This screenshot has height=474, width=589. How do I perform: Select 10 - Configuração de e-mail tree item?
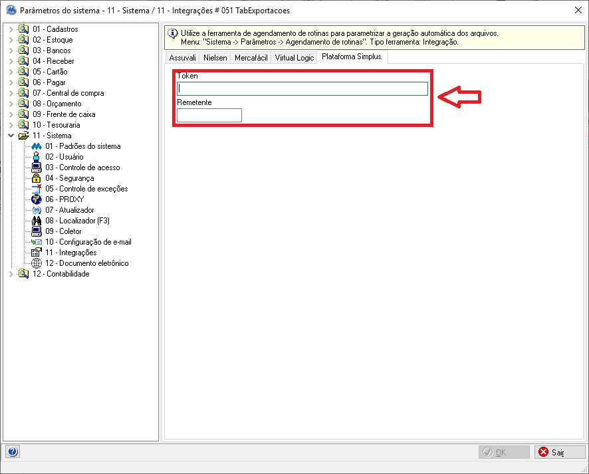[88, 242]
